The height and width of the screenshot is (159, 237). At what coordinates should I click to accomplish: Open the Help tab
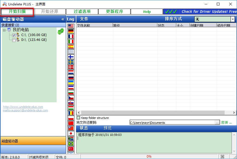pos(147,12)
